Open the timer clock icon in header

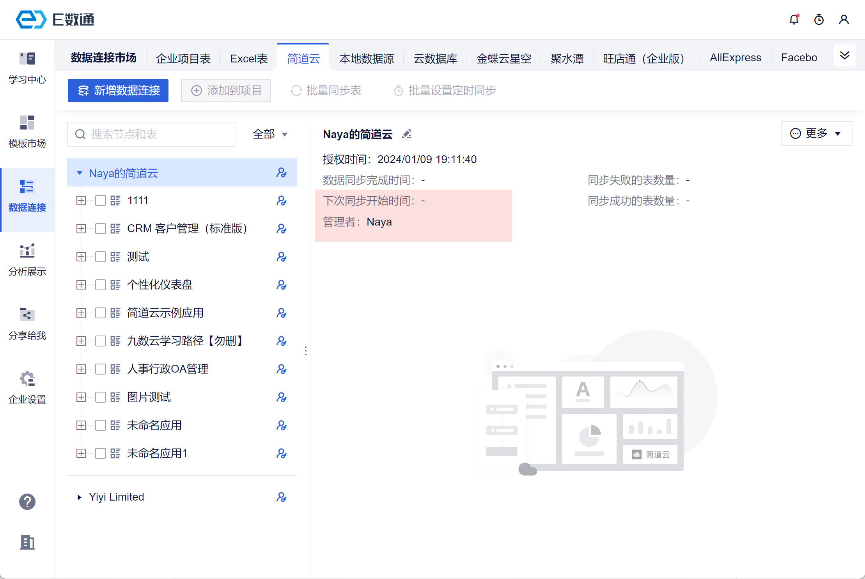[819, 20]
